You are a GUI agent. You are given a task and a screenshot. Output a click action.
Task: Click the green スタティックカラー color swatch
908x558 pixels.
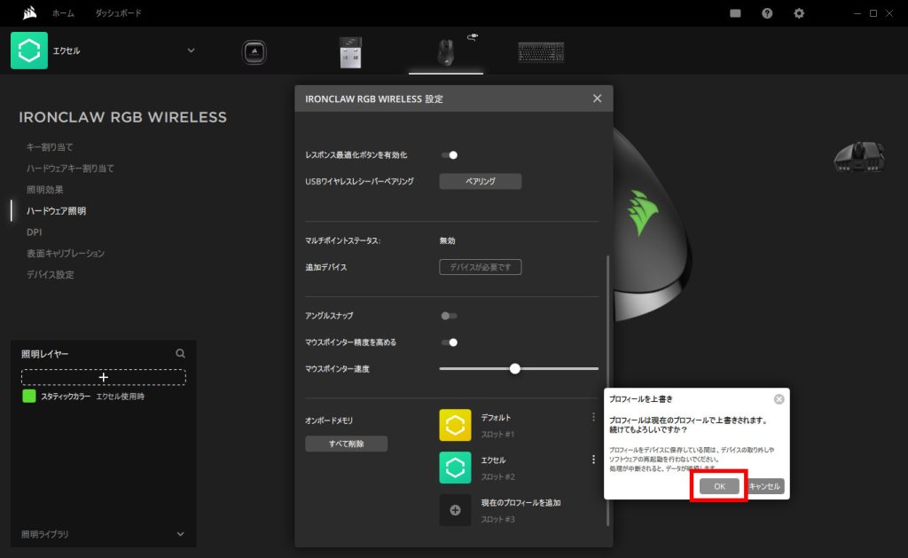click(29, 396)
